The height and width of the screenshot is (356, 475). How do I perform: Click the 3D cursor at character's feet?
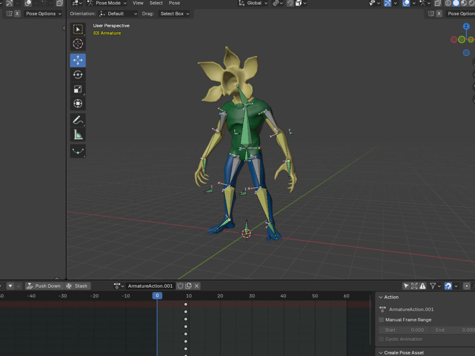[246, 234]
